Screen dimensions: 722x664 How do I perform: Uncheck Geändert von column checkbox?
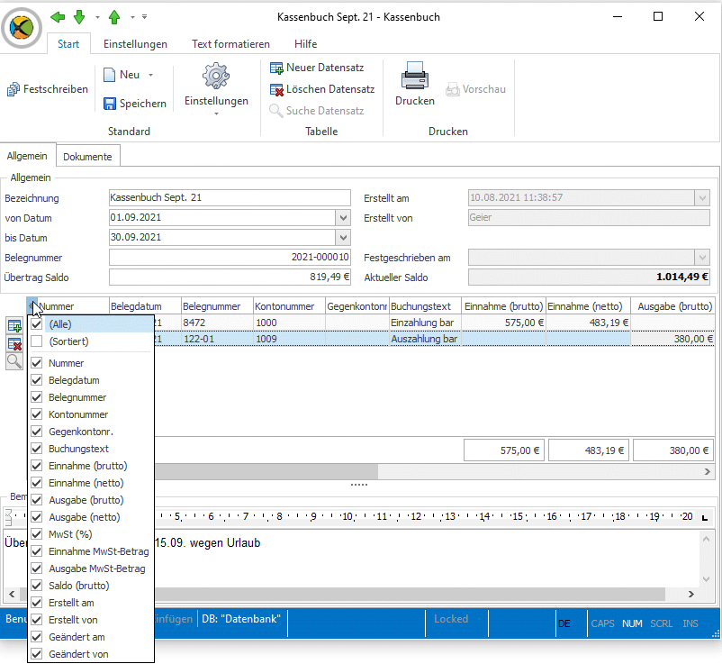coord(37,654)
